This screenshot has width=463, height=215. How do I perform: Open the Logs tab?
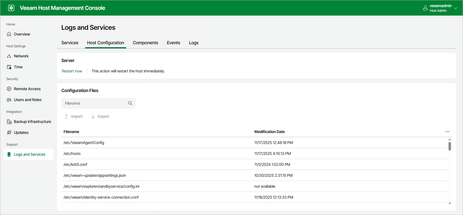coord(194,43)
